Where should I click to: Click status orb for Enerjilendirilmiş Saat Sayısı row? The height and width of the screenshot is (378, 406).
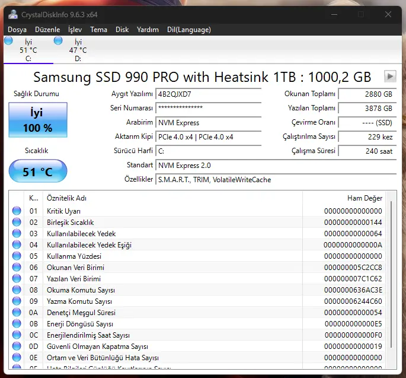(17, 335)
